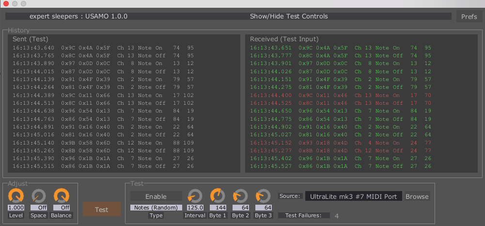Click the Interval knob in Test
The width and height of the screenshot is (485, 226).
coord(194,196)
